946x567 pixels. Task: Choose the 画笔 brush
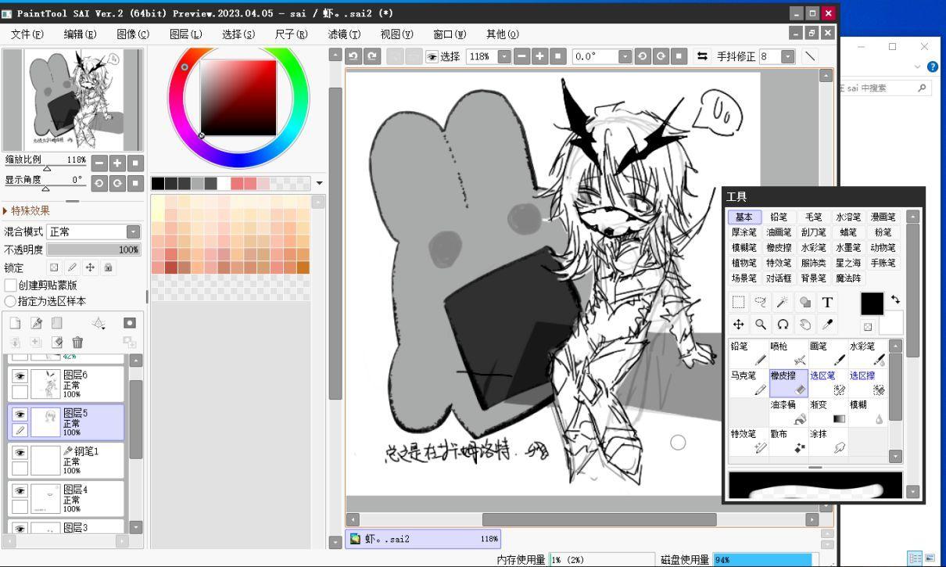(x=828, y=353)
